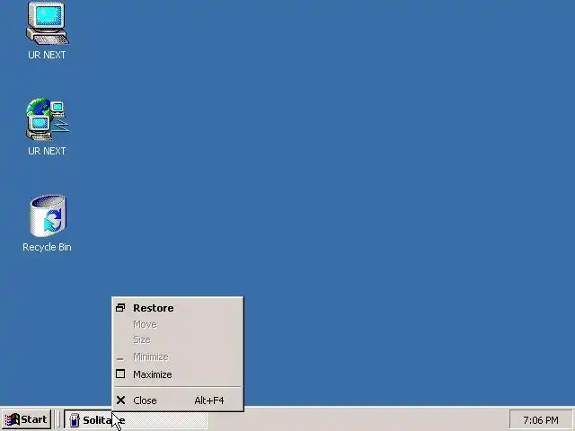Click the 7:06 PM system clock
Screen dimensions: 575x431
pos(541,419)
